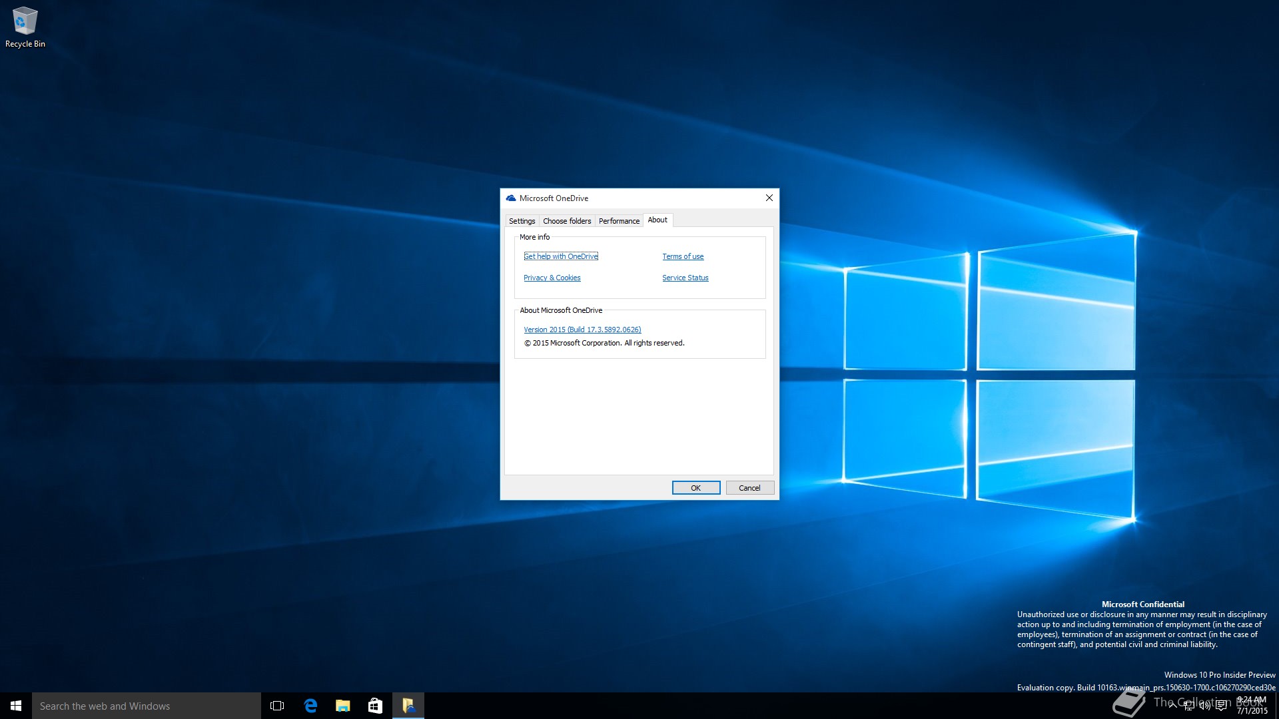Image resolution: width=1279 pixels, height=719 pixels.
Task: Show hidden system tray icons
Action: pyautogui.click(x=1172, y=706)
